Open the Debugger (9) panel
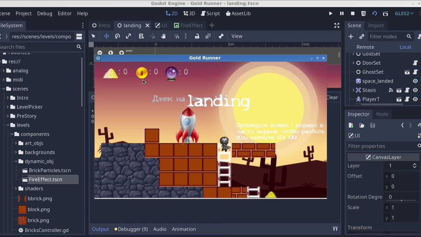This screenshot has width=421, height=237. click(131, 229)
